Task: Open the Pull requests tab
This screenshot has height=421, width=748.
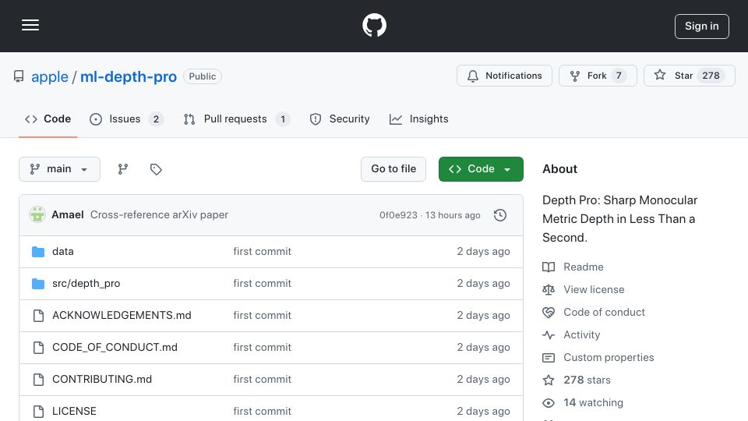Action: coord(236,119)
